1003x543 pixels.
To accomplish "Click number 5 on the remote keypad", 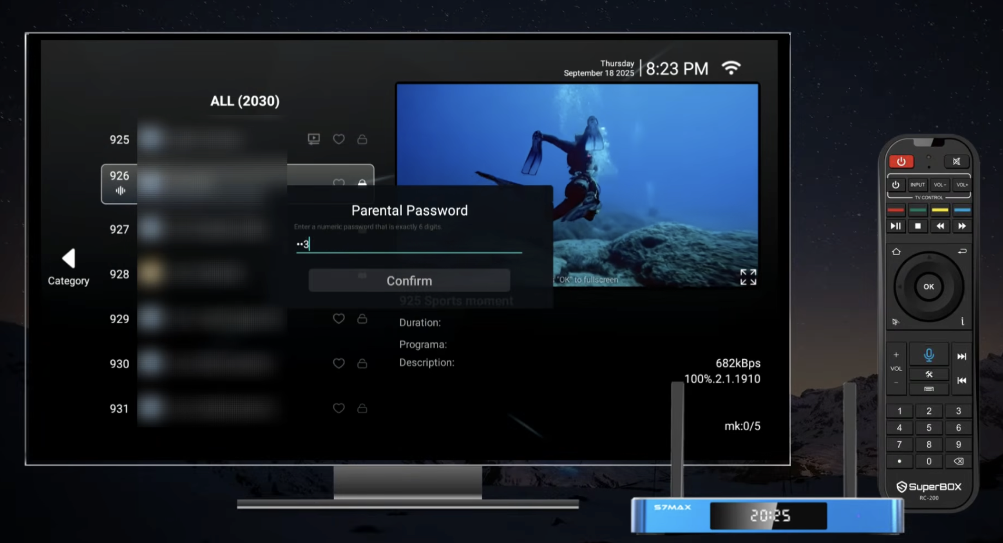I will (x=929, y=428).
